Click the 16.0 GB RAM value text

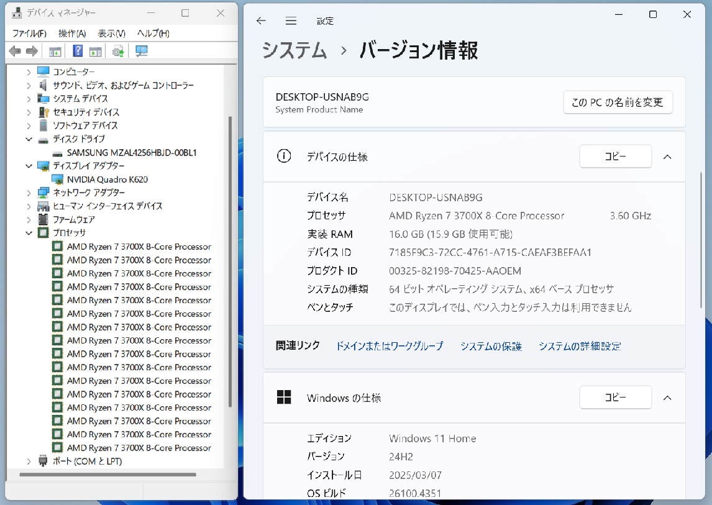[x=450, y=234]
